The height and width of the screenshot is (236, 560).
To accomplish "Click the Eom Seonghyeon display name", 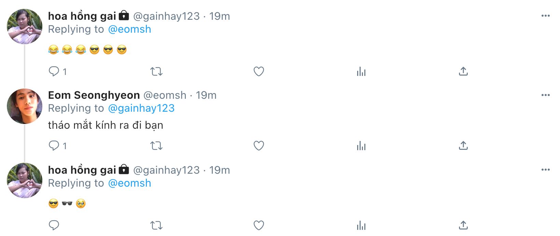I will (x=94, y=95).
